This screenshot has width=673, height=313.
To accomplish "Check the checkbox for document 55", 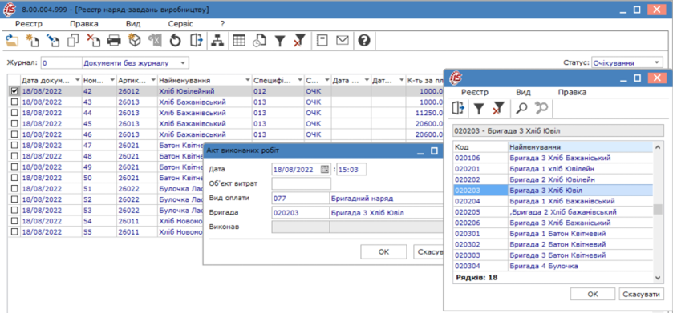I will (14, 231).
